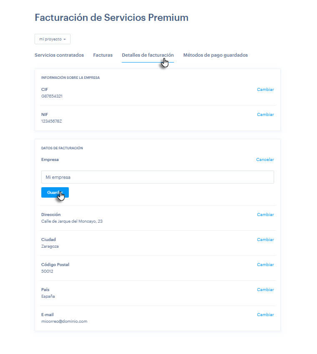The width and height of the screenshot is (317, 354).
Task: Click the NIF value 12345678Z
Action: coord(52,121)
